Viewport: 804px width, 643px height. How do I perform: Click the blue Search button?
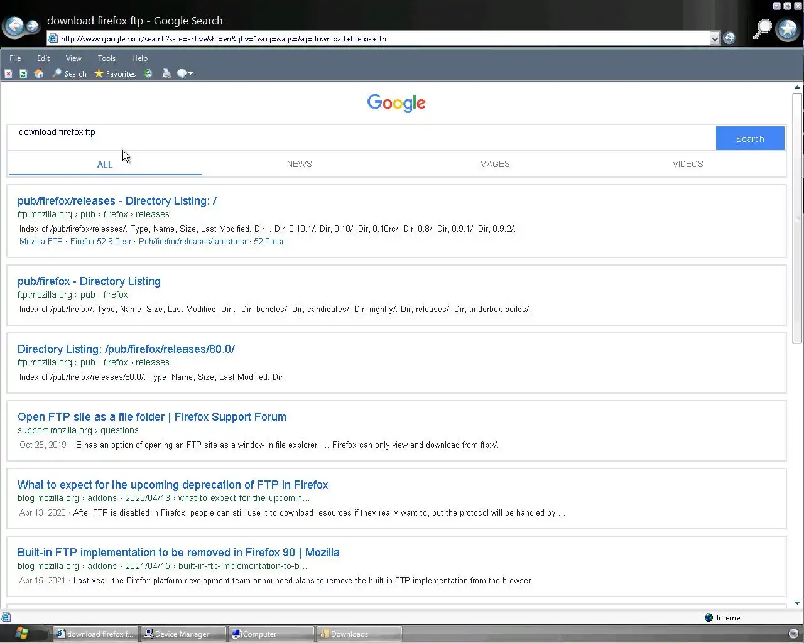pos(750,138)
